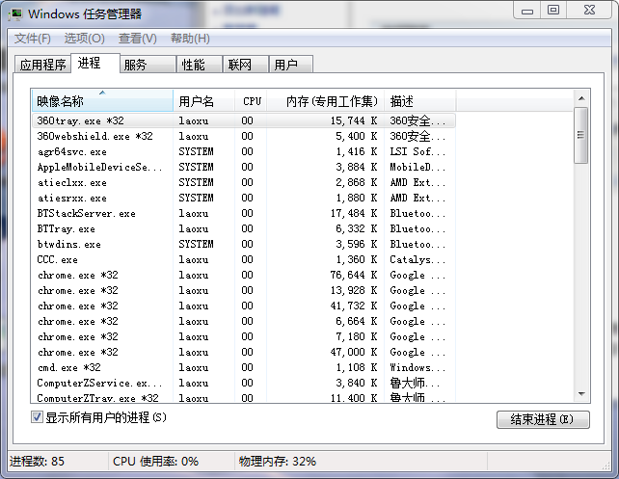Click the 15,744 K memory cell
The image size is (619, 479).
[x=354, y=120]
